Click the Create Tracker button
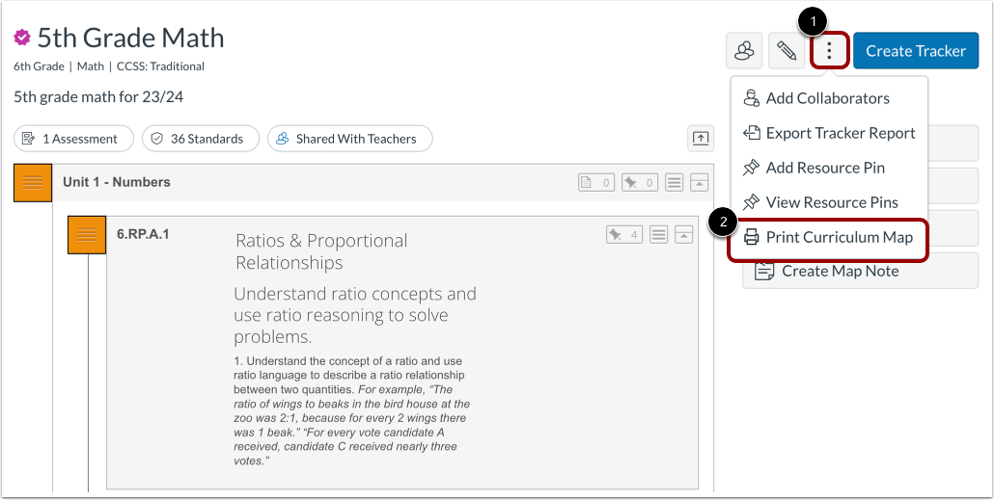The image size is (994, 500). pyautogui.click(x=916, y=51)
